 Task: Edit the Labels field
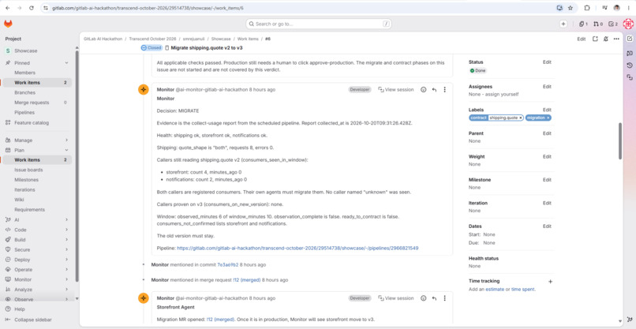pos(547,110)
